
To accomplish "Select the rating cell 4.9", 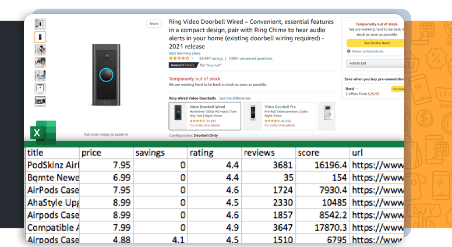I will point(215,228).
